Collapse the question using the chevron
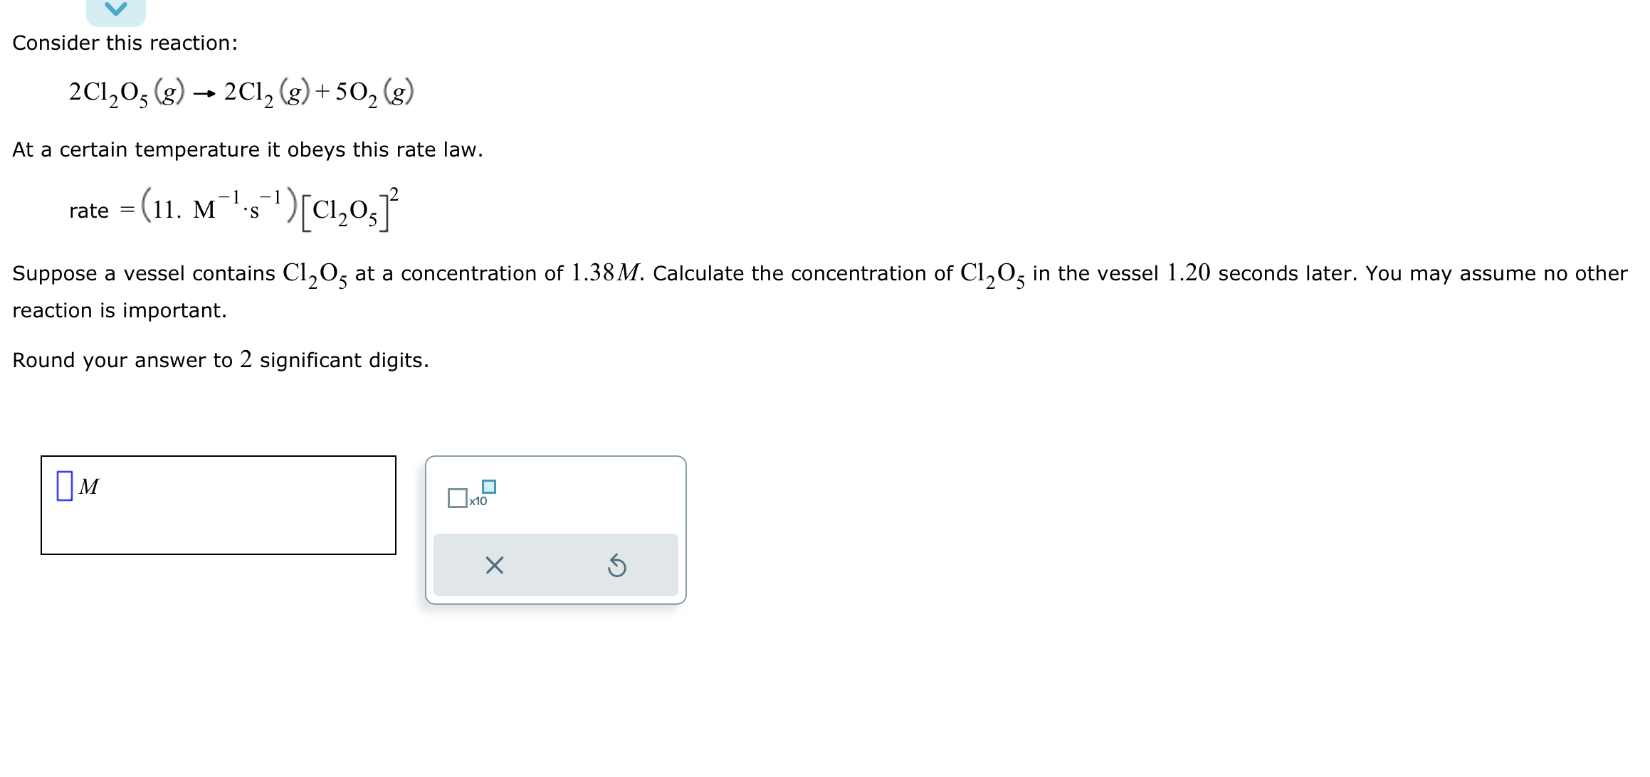 115,10
